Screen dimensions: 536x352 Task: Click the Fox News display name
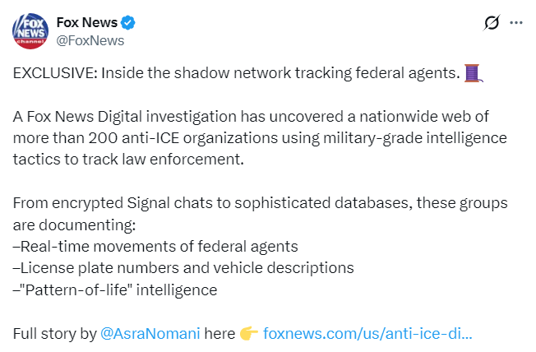(x=86, y=22)
